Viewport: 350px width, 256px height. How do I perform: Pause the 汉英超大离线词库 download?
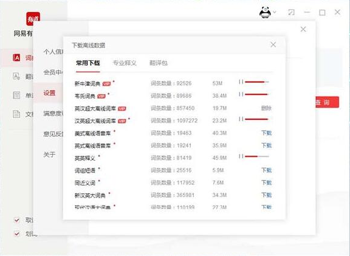pos(241,119)
